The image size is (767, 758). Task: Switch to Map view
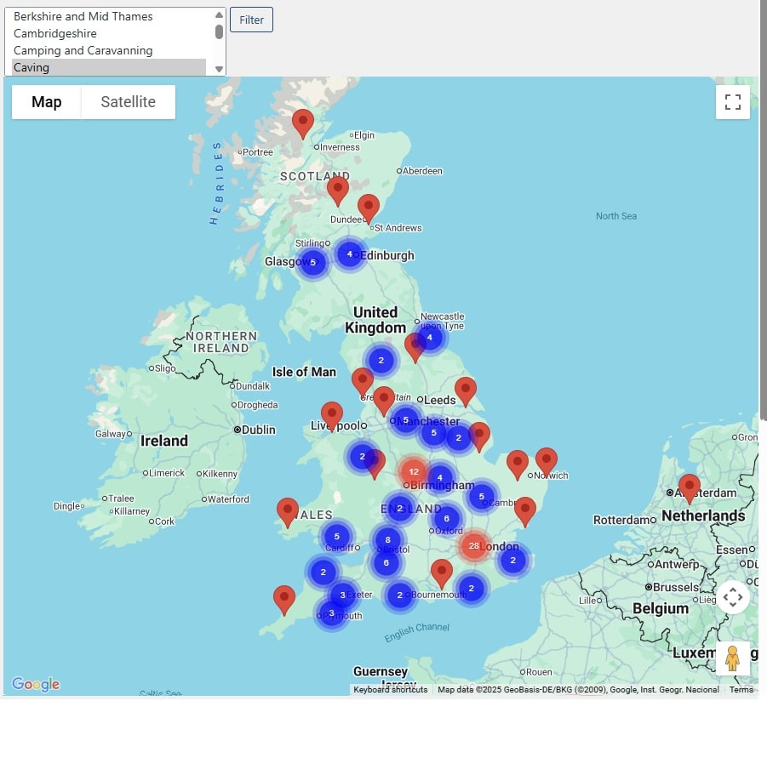(47, 102)
